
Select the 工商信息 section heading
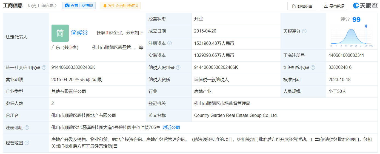13,5
